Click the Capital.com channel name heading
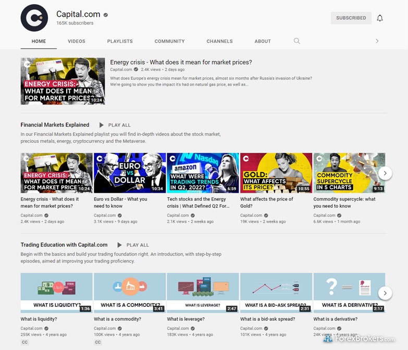The width and height of the screenshot is (408, 350). point(78,14)
